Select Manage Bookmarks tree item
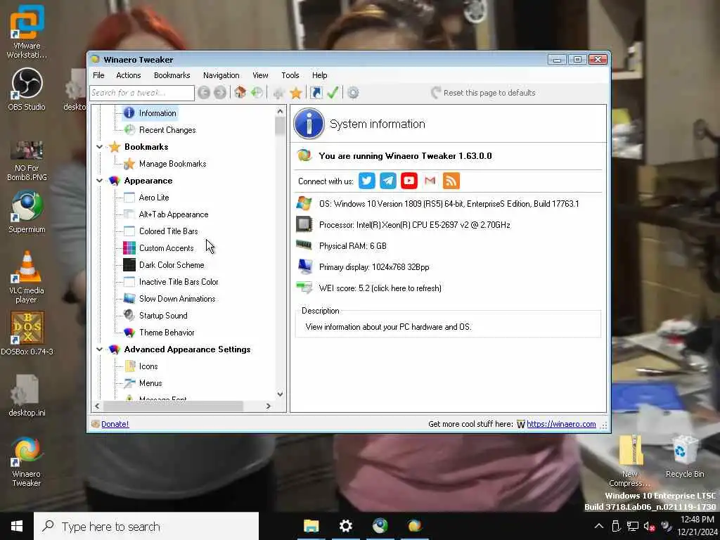The height and width of the screenshot is (540, 720). tap(172, 164)
